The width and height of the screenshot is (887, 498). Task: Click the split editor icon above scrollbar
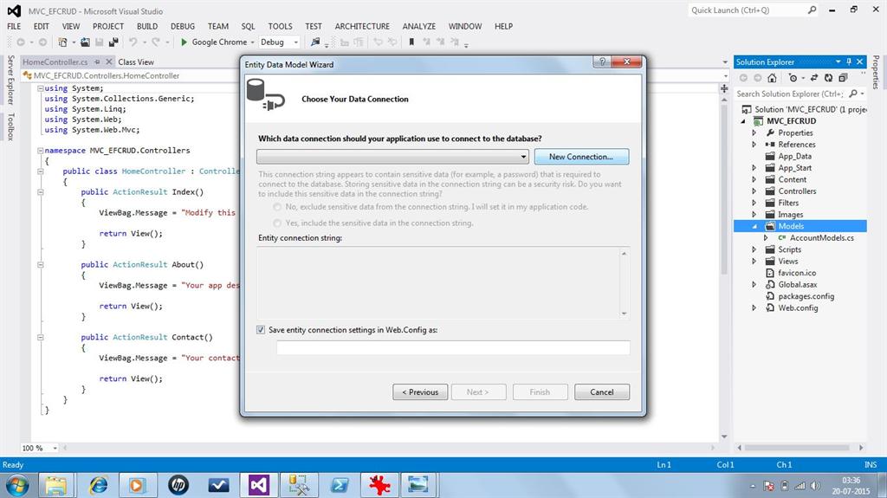724,88
